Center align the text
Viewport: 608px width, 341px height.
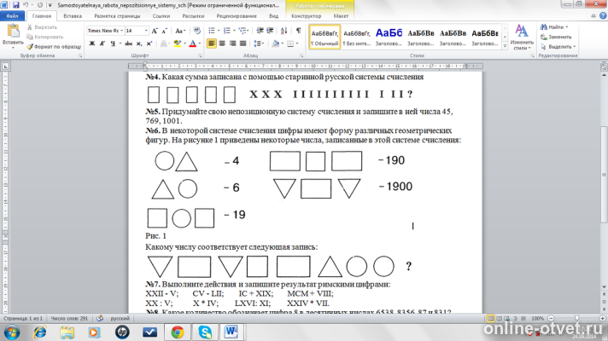[222, 43]
